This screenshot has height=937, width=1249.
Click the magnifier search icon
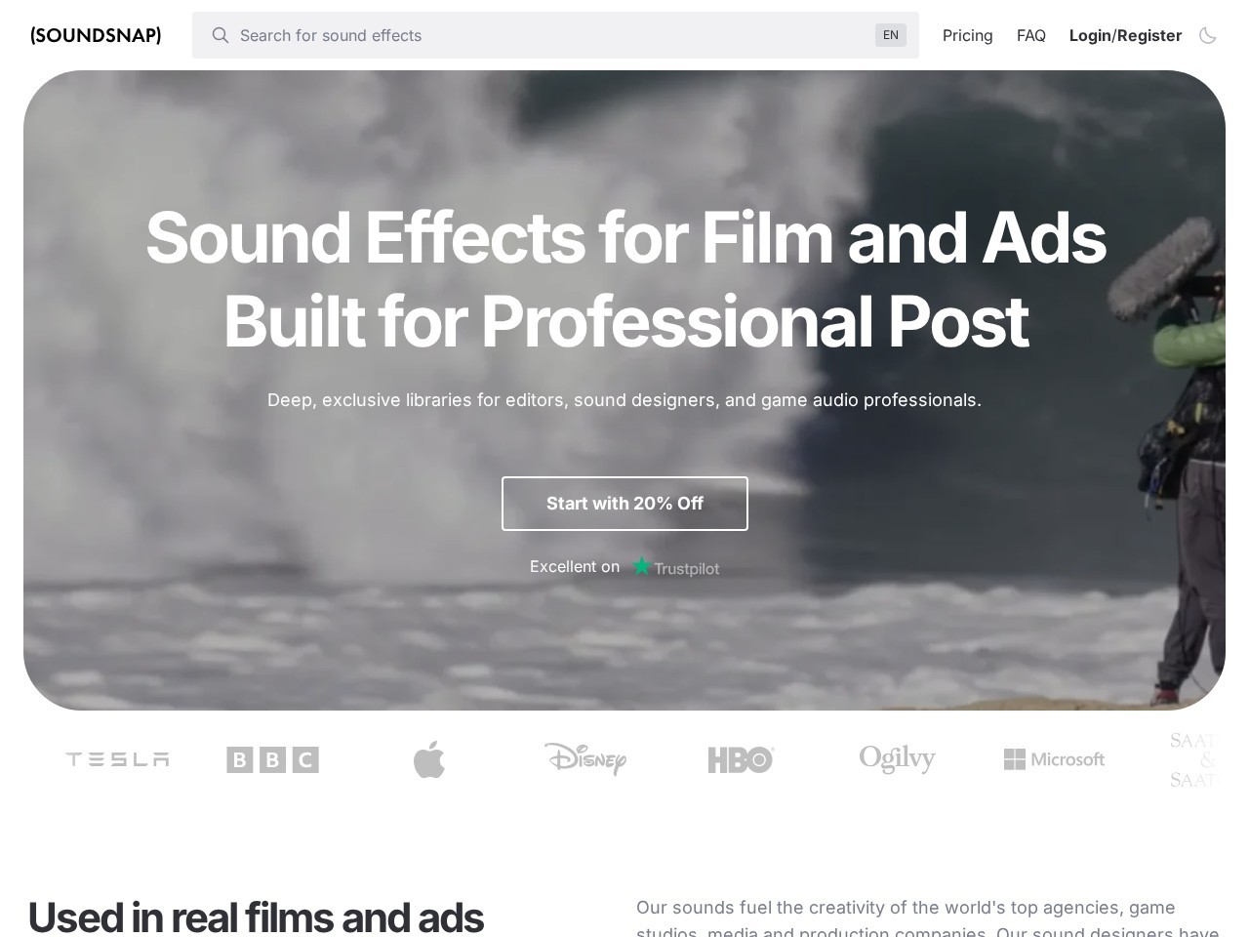coord(221,35)
